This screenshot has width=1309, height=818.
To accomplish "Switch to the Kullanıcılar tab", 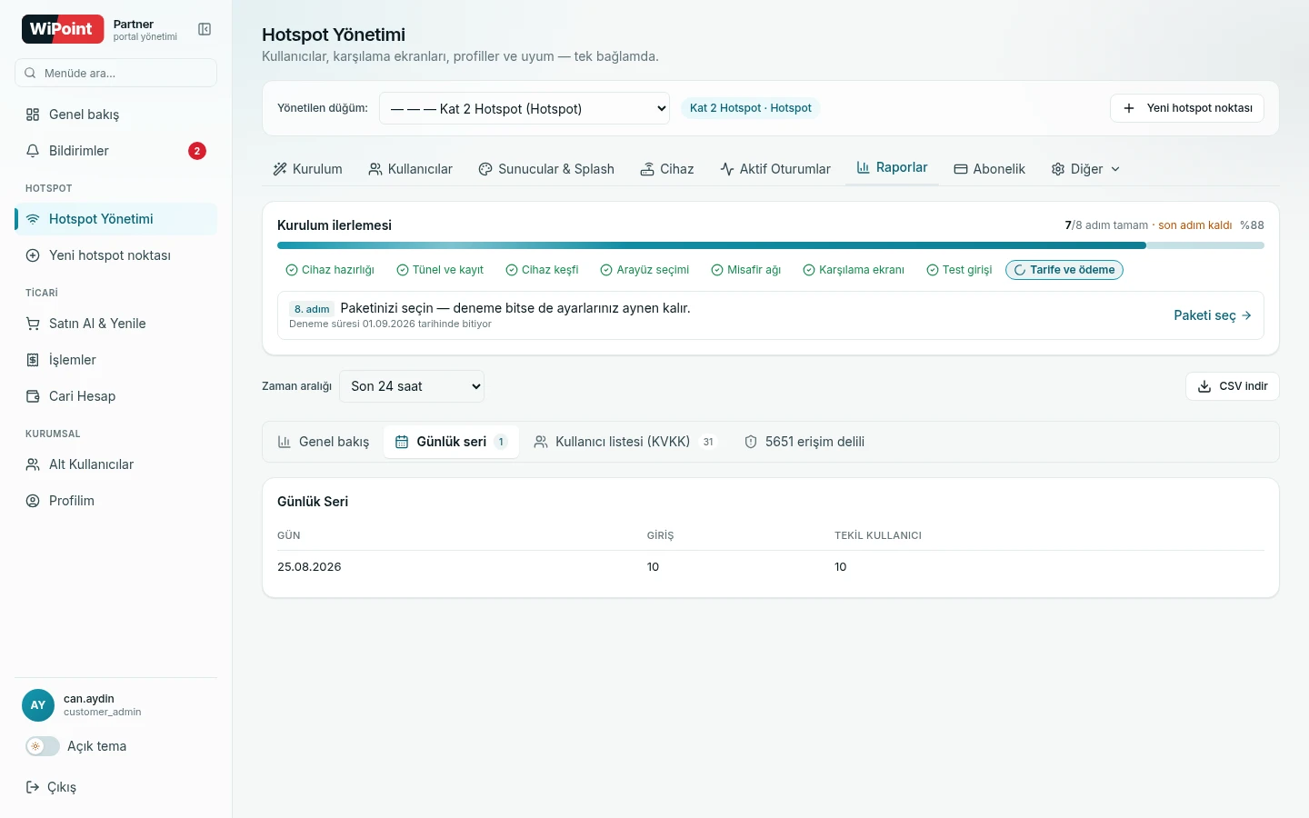I will pos(410,169).
